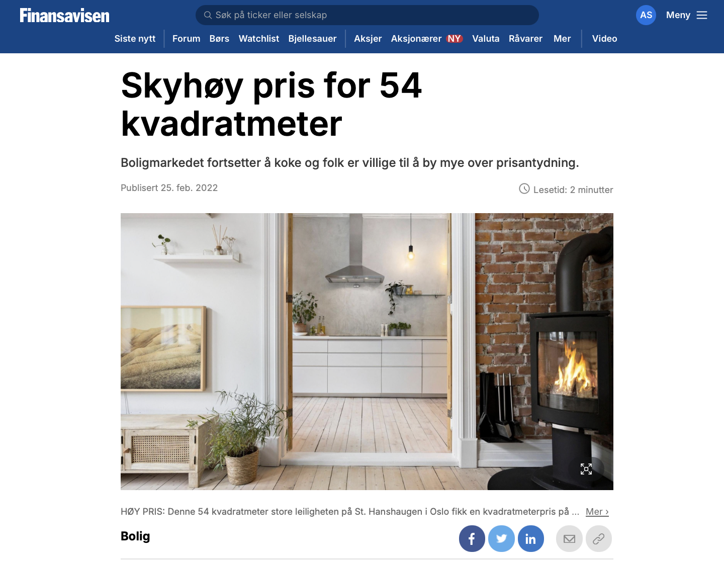Image resolution: width=724 pixels, height=562 pixels.
Task: Expand caption with the Mer link
Action: [x=597, y=512]
